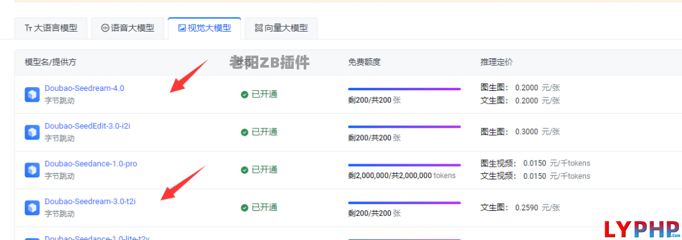The image size is (682, 240).
Task: Click the Doubao-Seedream-3.0-t2i cube icon
Action: 32,208
